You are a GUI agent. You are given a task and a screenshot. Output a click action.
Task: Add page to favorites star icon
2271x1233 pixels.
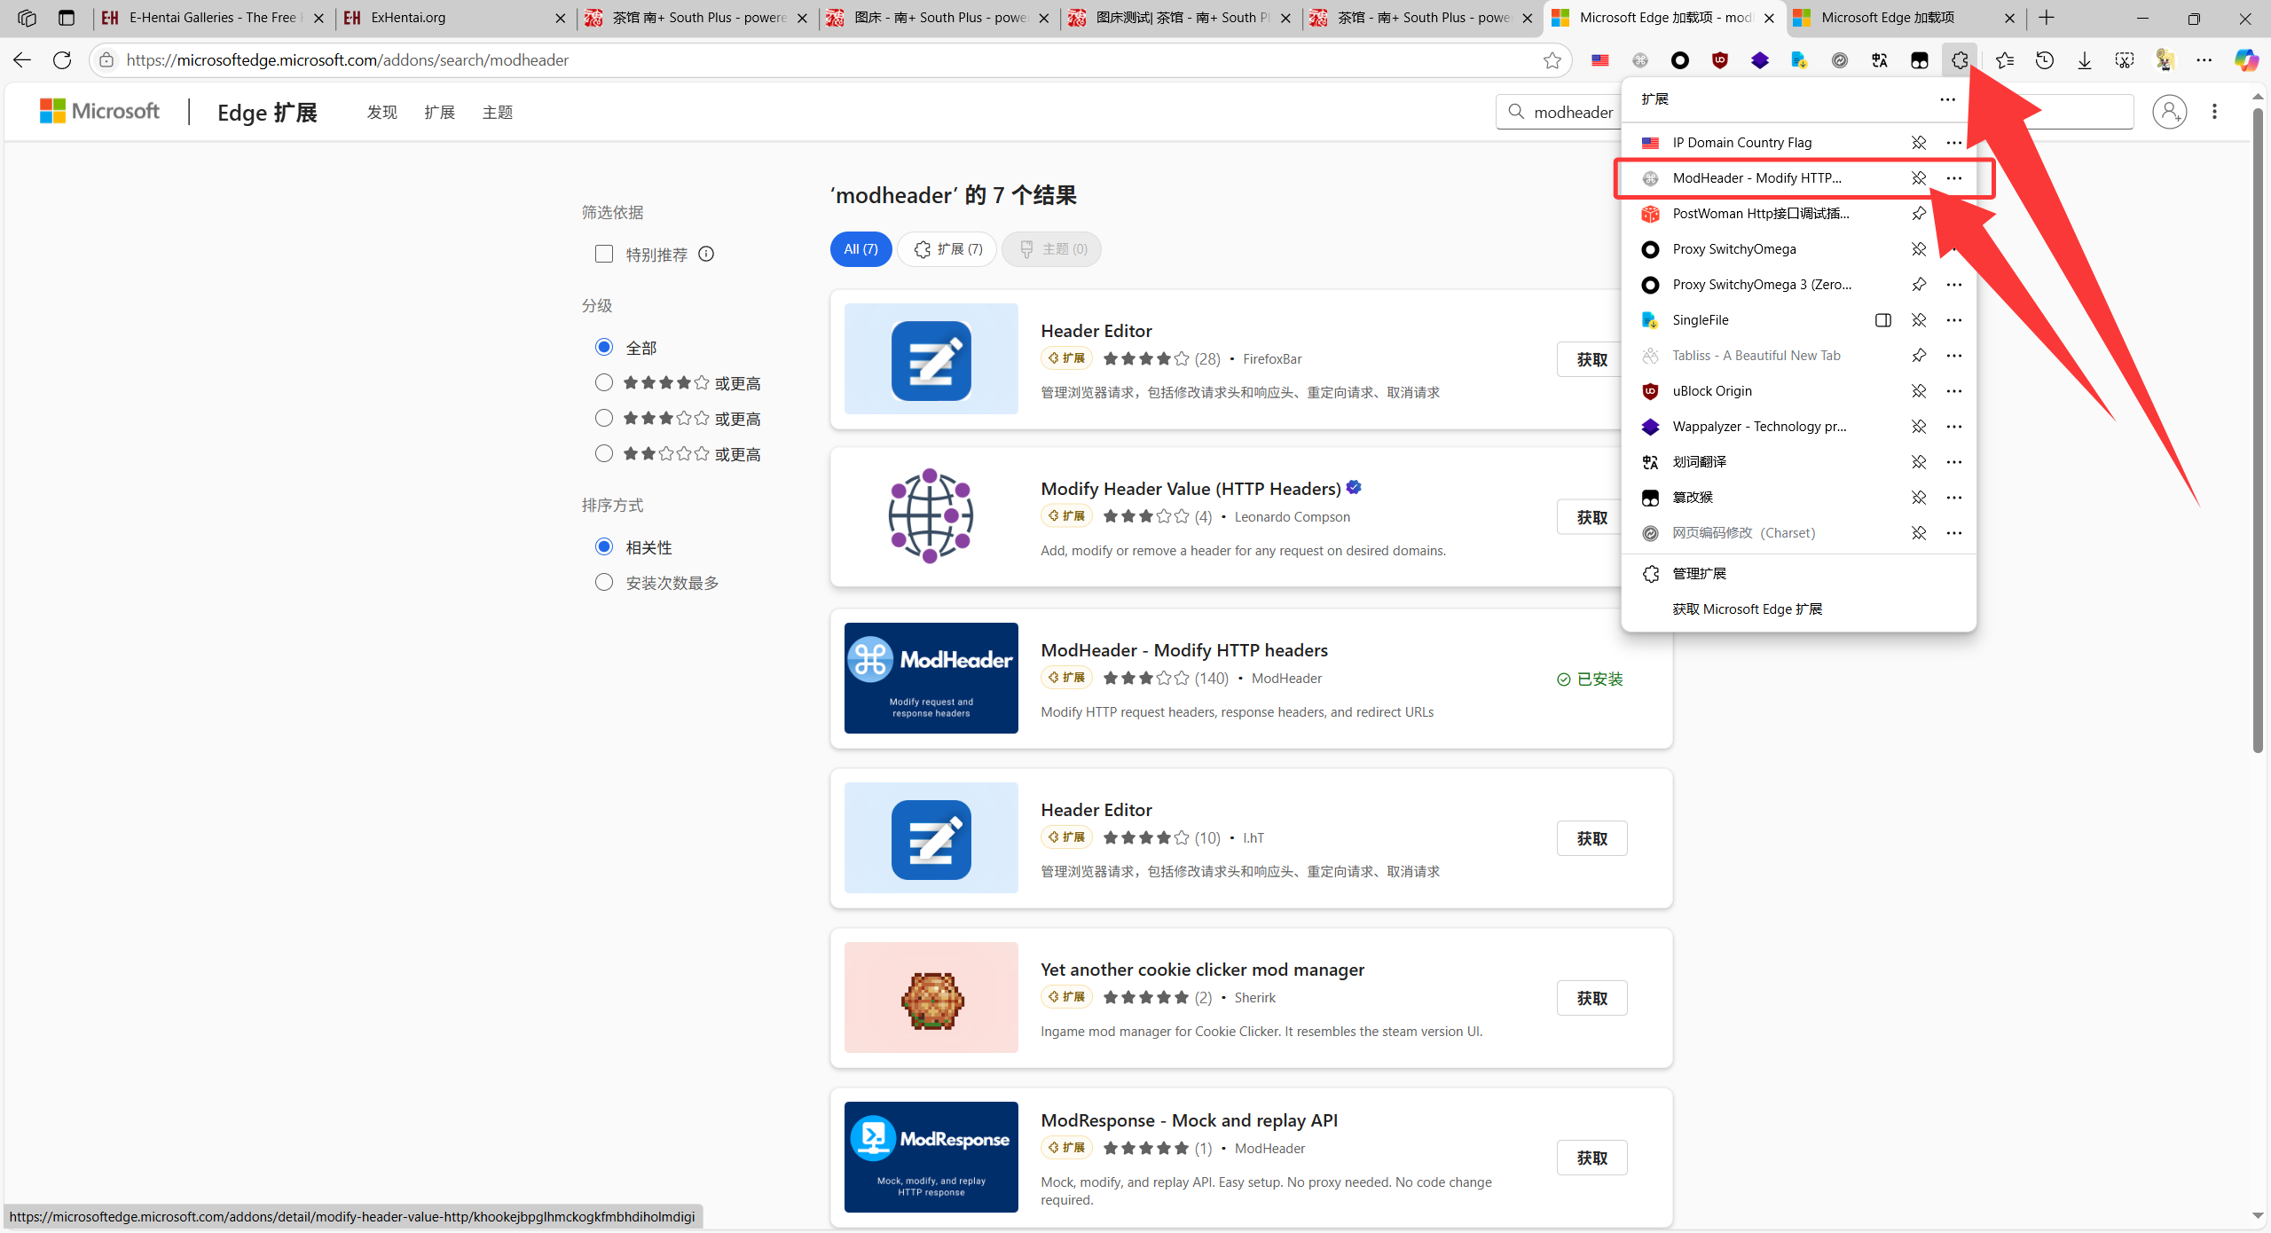(x=1552, y=60)
